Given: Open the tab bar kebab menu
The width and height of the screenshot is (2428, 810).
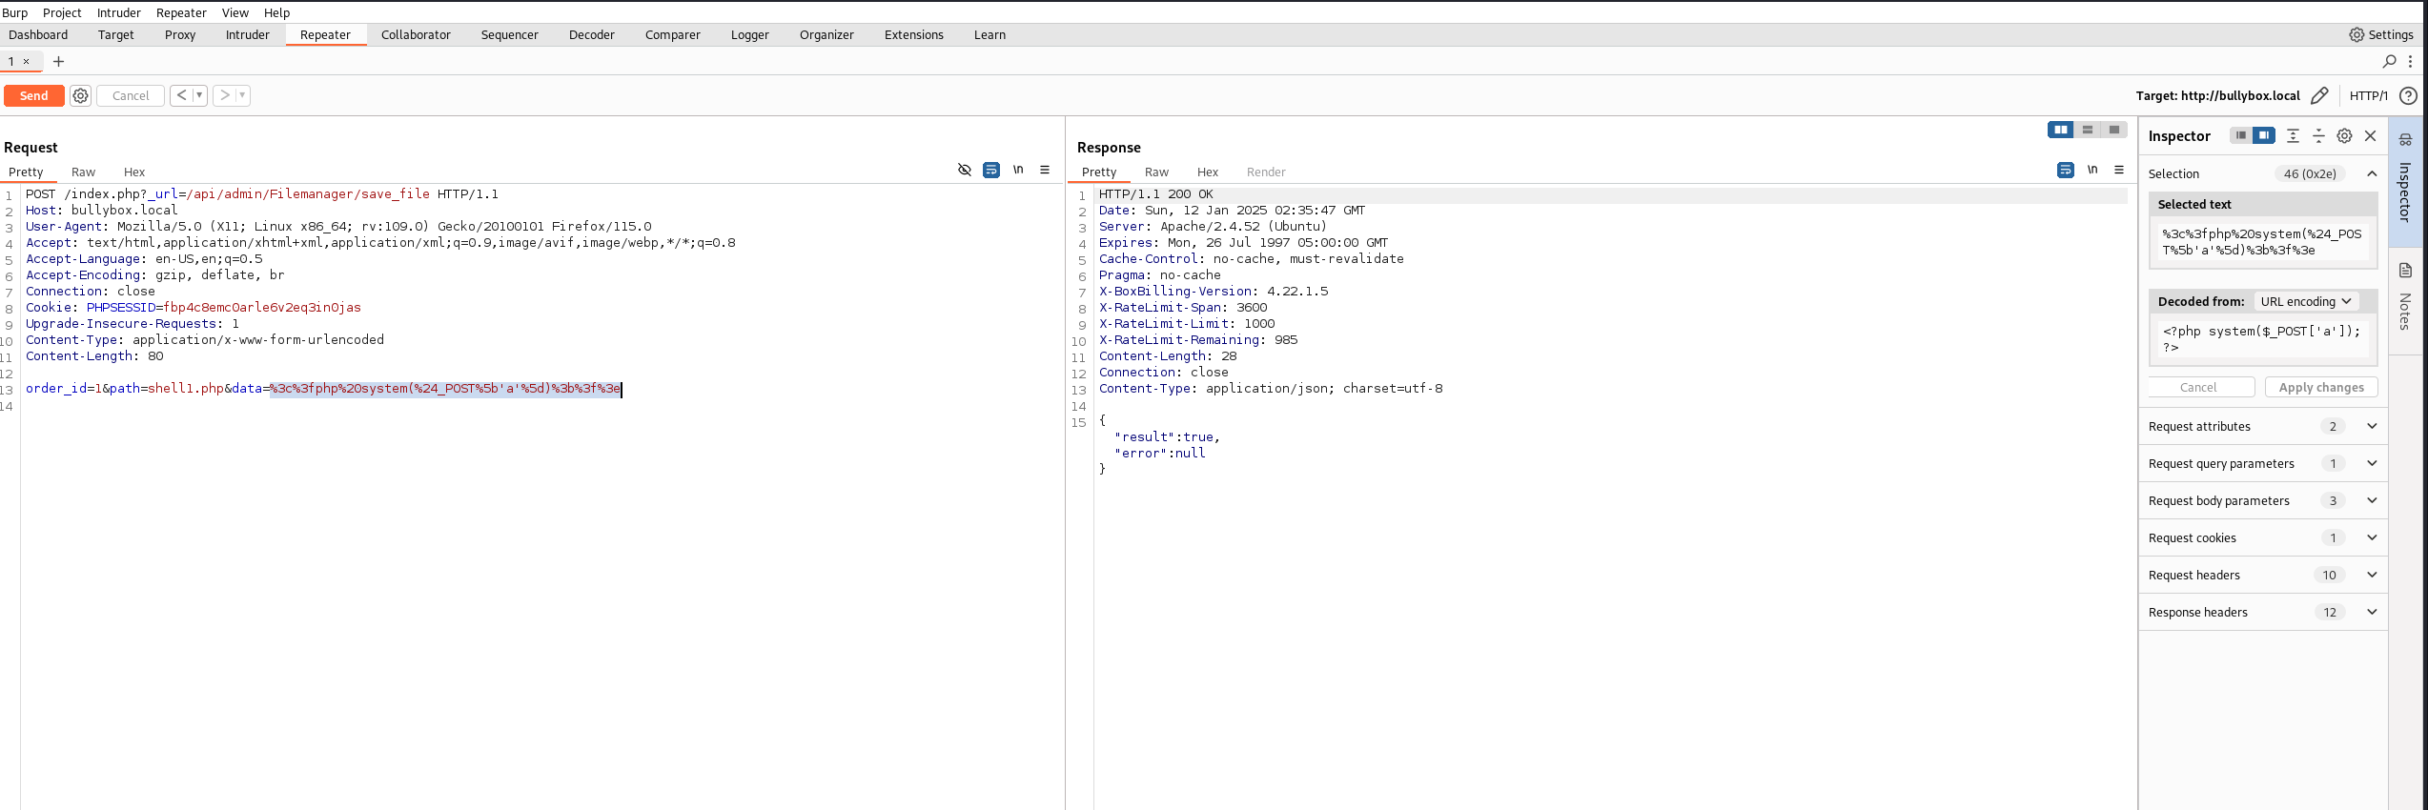Looking at the screenshot, I should click(2411, 61).
